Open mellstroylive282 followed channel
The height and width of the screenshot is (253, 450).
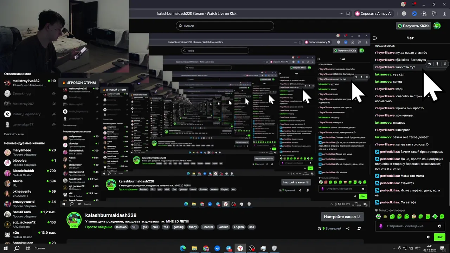30,83
